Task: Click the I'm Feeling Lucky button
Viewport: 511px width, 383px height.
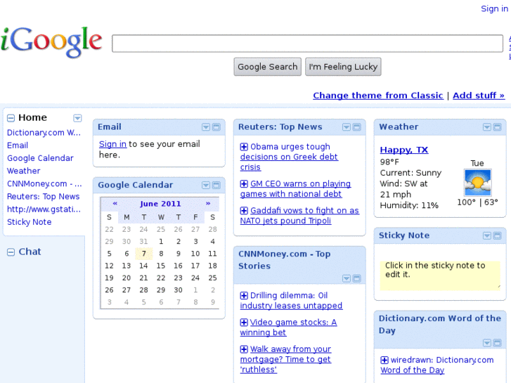Action: [x=343, y=67]
